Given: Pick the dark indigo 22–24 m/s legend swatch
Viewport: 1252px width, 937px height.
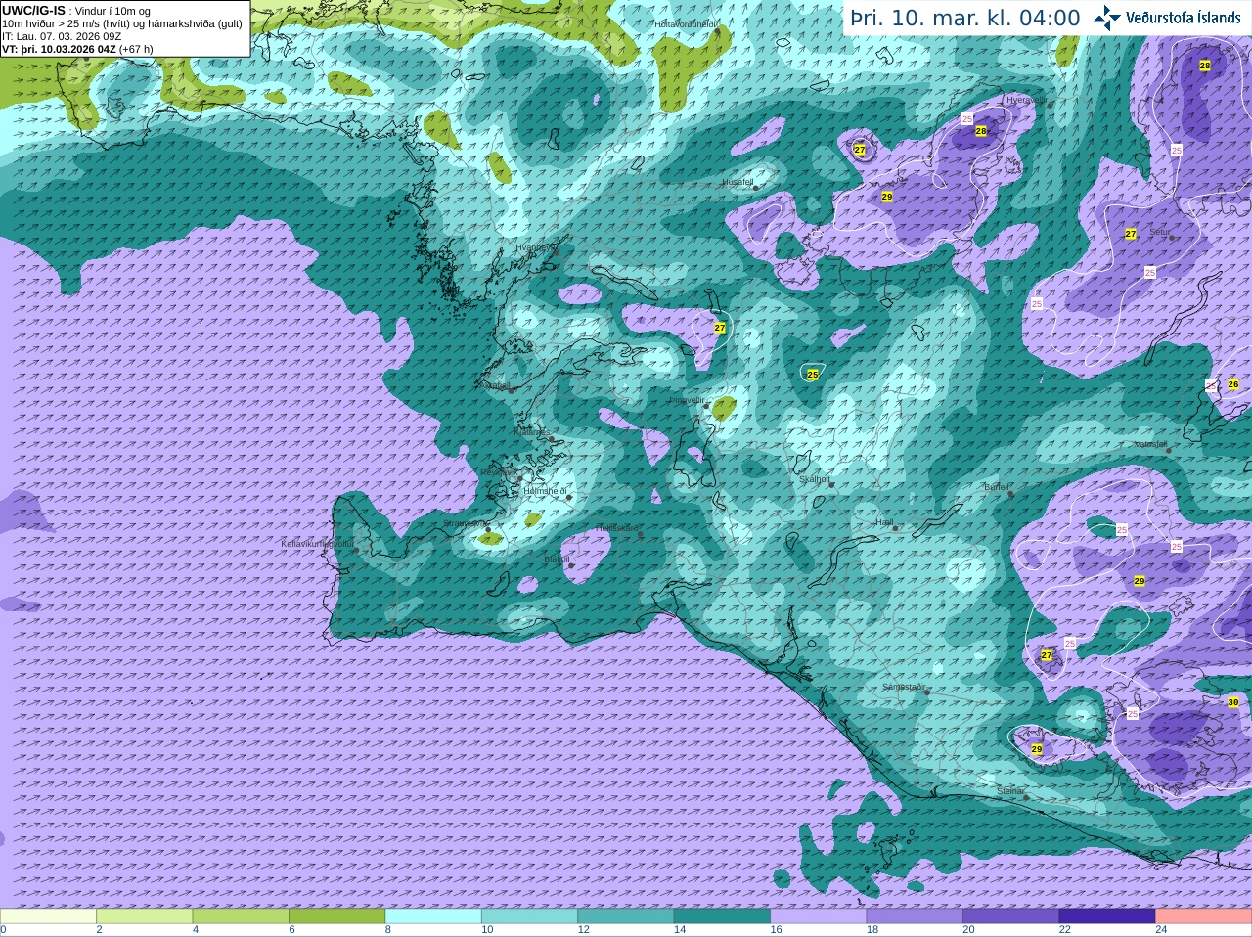Looking at the screenshot, I should click(1107, 916).
